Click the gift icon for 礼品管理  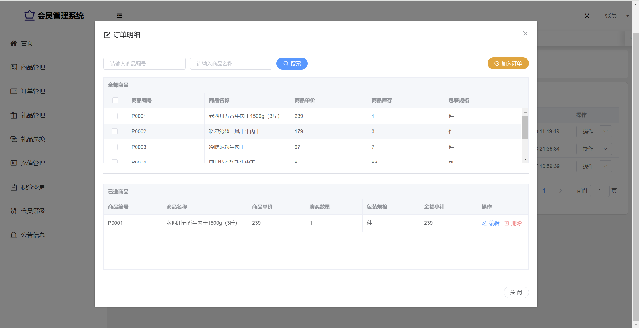pyautogui.click(x=13, y=115)
